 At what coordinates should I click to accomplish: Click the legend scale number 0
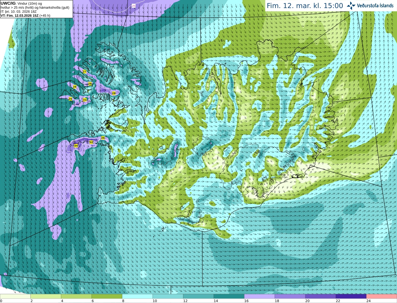(1, 301)
